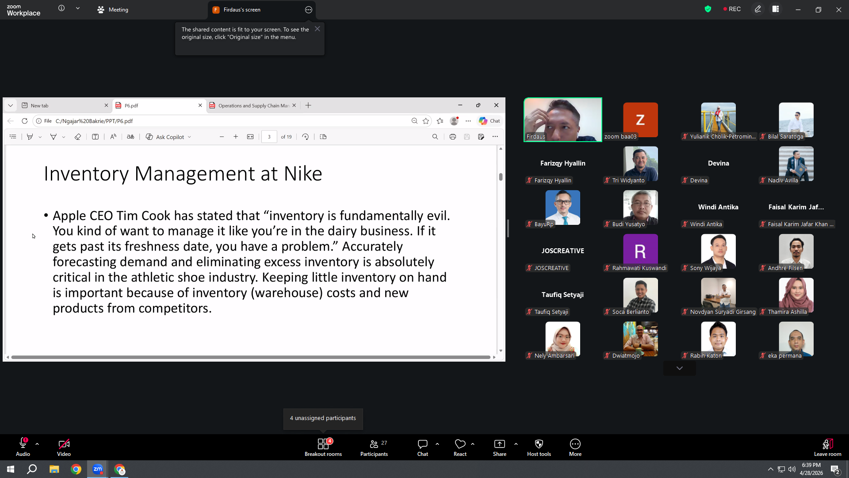Open the meeting information icon
Viewport: 849px width, 478px height.
[61, 8]
